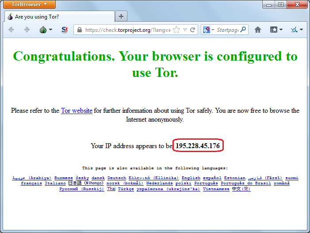Click the padlock site identity icon

80,30
